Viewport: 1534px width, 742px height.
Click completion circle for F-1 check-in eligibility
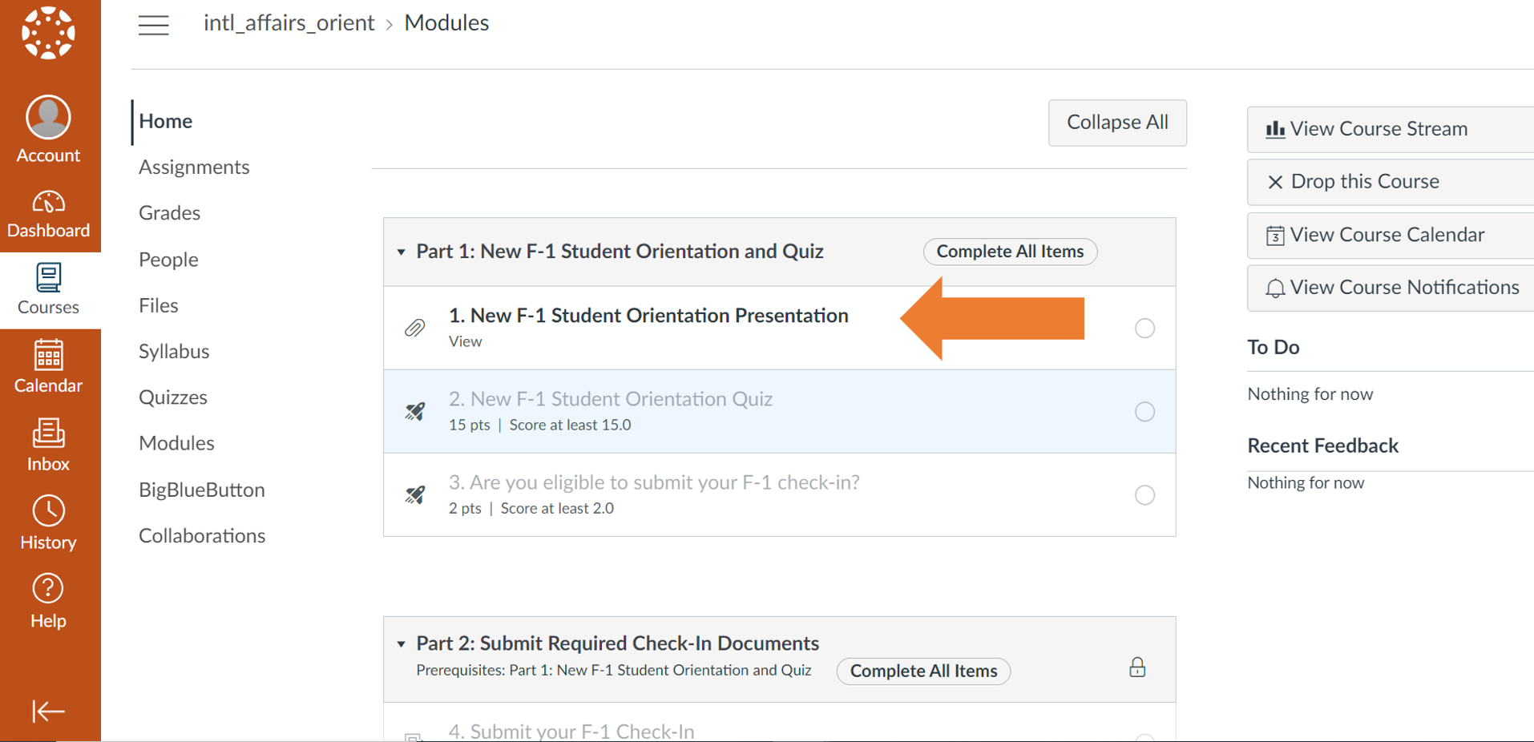pyautogui.click(x=1144, y=494)
